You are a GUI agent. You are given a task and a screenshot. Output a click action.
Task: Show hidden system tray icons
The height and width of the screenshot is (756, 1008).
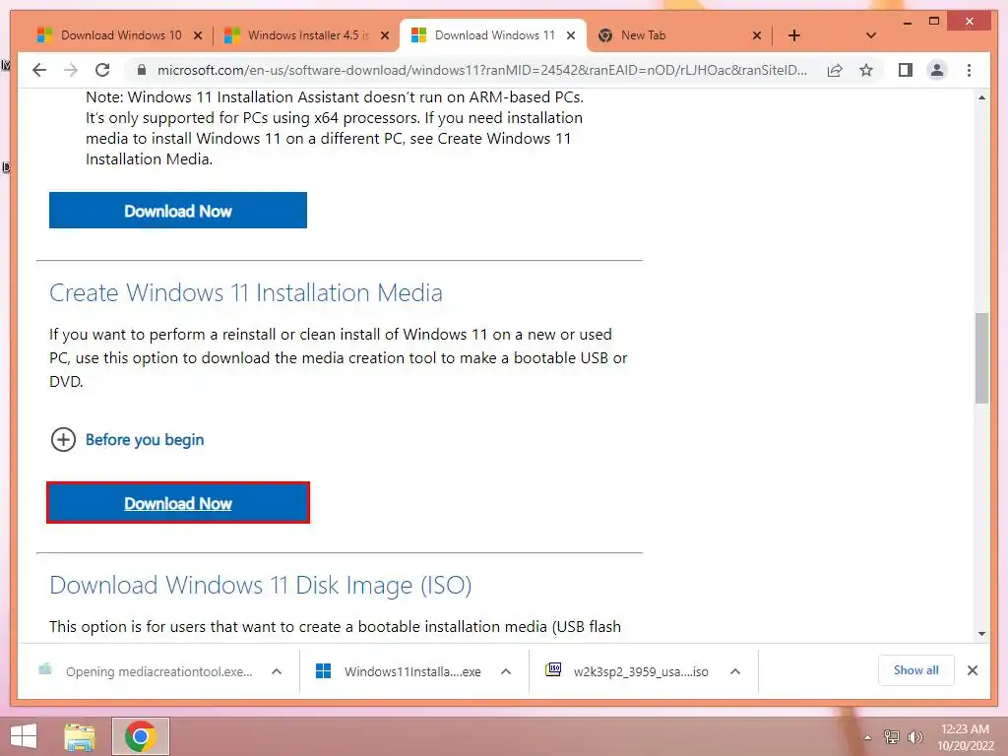pyautogui.click(x=867, y=737)
